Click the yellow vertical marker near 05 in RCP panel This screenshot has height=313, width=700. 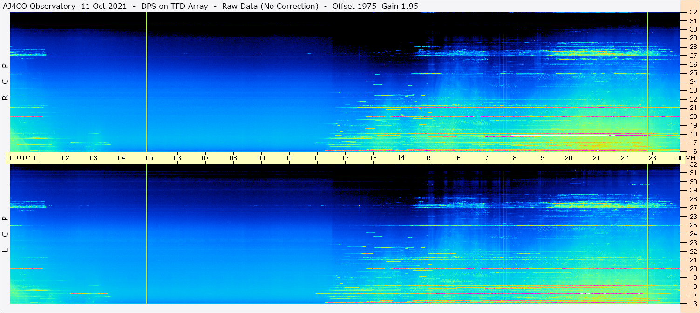(146, 82)
